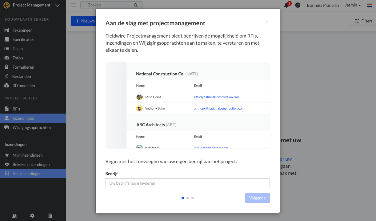Click the Bestanden paperclip icon
Viewport: 376px width, 221px height.
click(x=7, y=76)
